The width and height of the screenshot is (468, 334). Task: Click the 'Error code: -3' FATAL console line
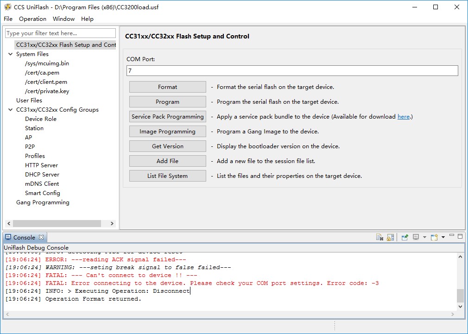192,283
